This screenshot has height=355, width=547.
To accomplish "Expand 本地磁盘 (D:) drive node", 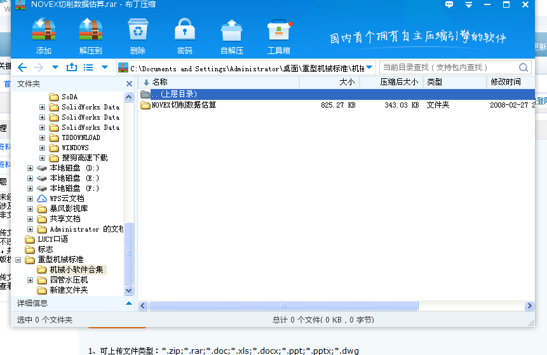I will (30, 168).
